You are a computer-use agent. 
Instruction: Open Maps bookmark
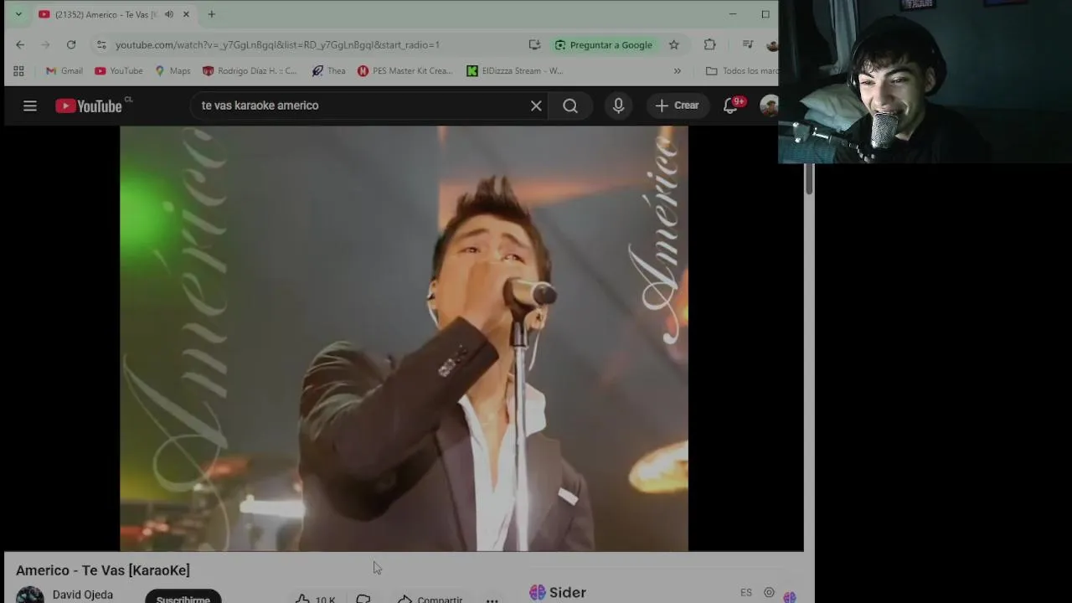click(173, 71)
